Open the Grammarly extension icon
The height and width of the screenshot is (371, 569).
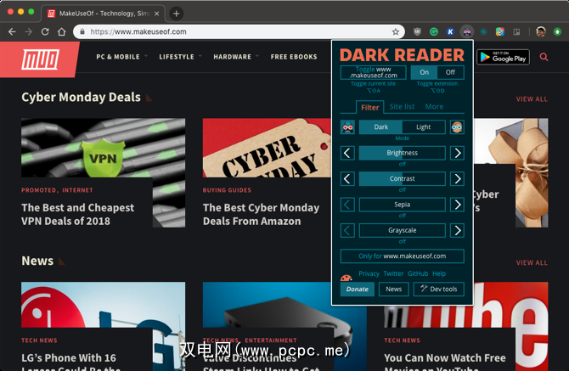coord(434,32)
